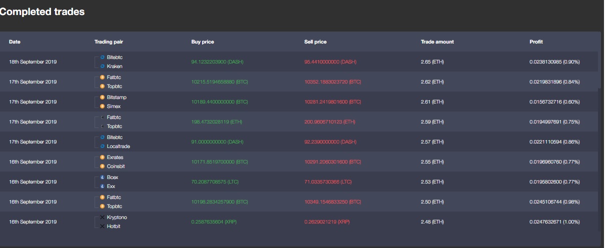Image resolution: width=608 pixels, height=248 pixels.
Task: Click the ETH icon beside Fatbtc in the 2.59 ETH row
Action: (102, 117)
